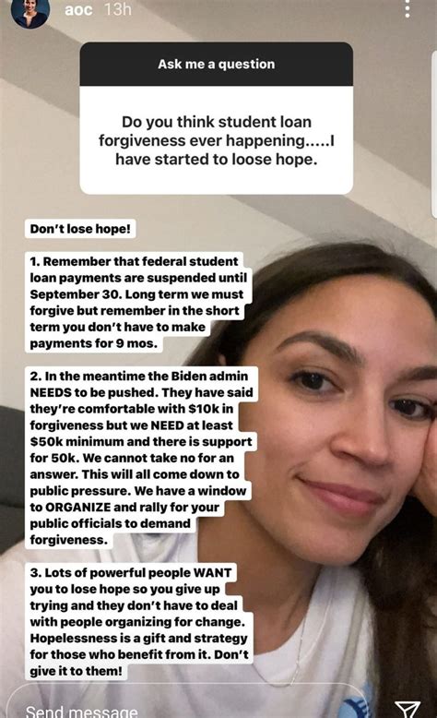
Task: Click the words "September 30" in point one
Action: (75, 294)
